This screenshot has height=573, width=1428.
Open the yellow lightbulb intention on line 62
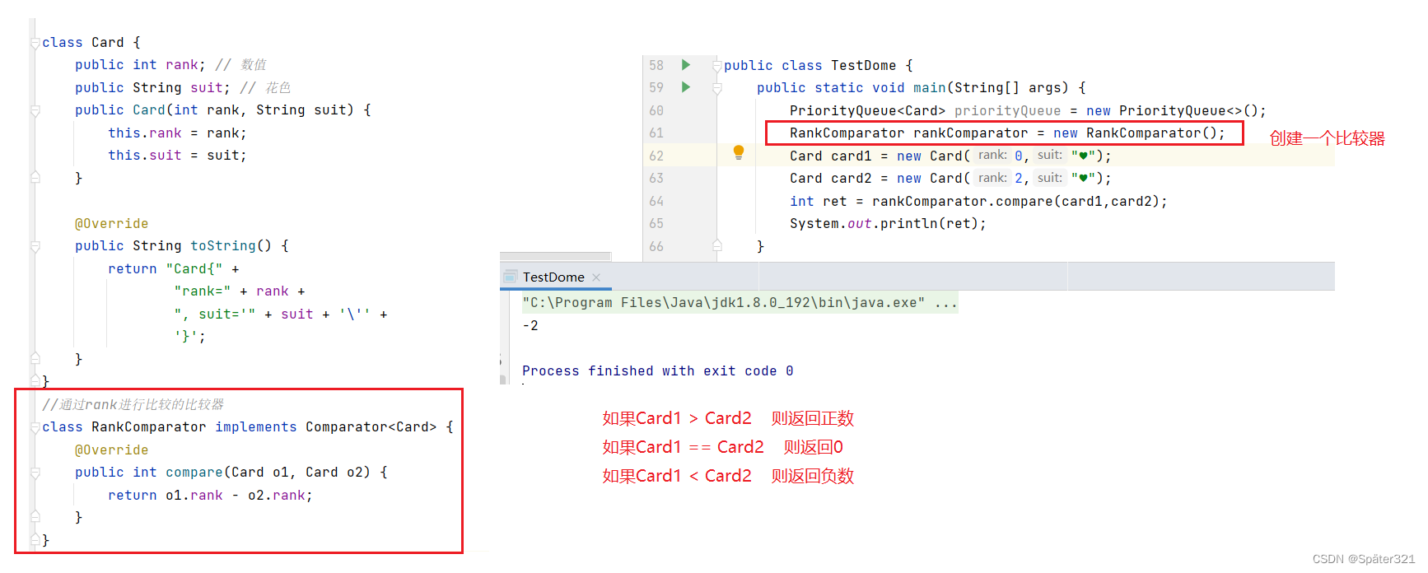pyautogui.click(x=739, y=152)
